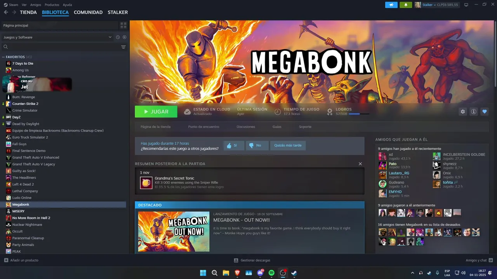Open Discusiones link
This screenshot has height=279, width=497.
pyautogui.click(x=246, y=127)
